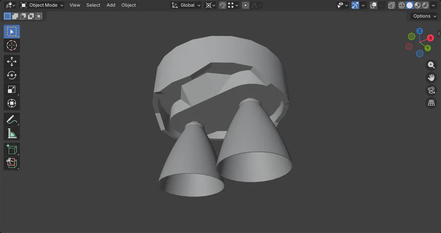
Task: Click the green Y axis gizmo ball
Action: [x=427, y=48]
